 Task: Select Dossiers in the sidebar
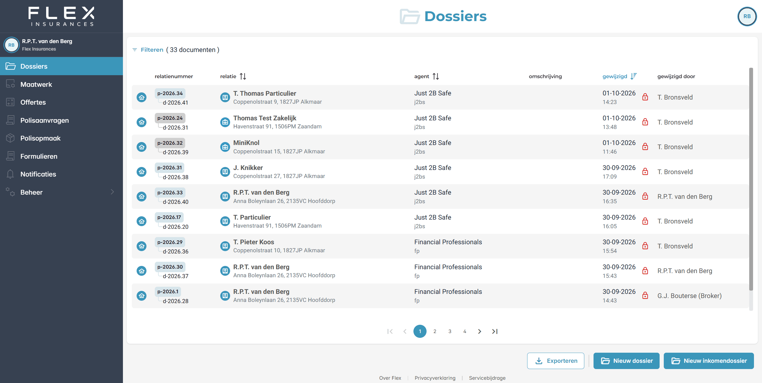point(61,66)
